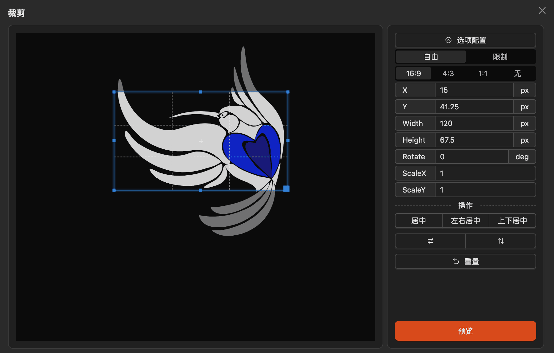
Task: Click the crop box top-center edge handle
Action: tap(201, 92)
